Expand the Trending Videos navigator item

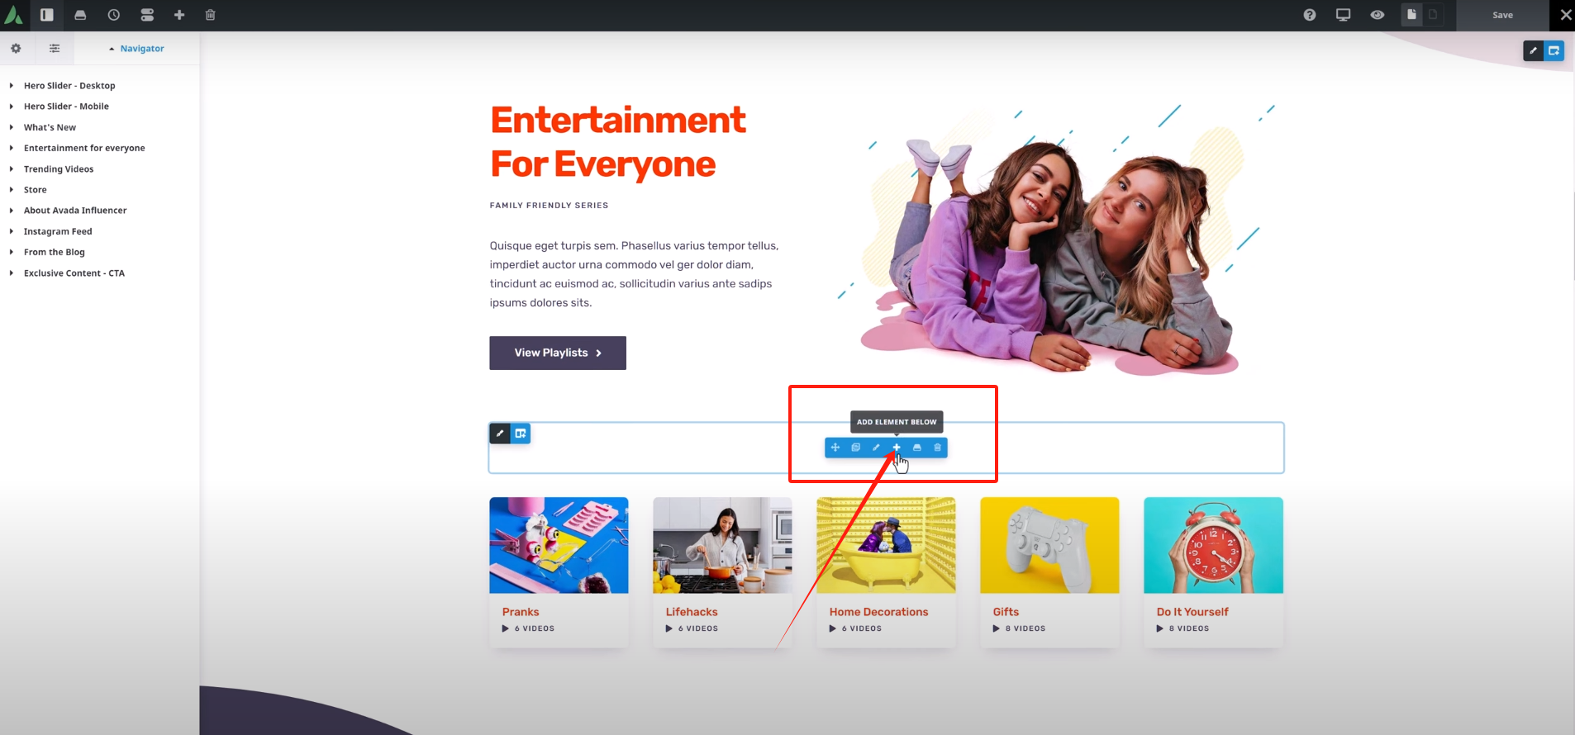(12, 169)
